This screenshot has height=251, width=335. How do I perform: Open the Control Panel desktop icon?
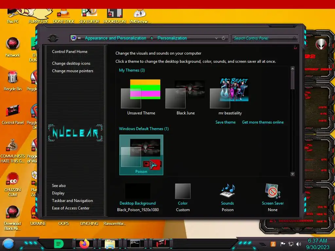click(13, 114)
